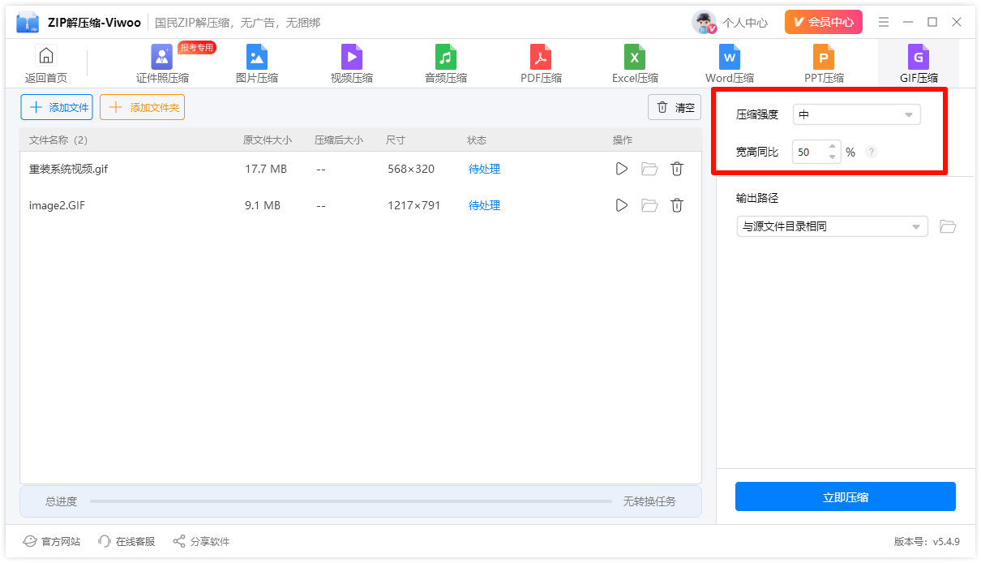The height and width of the screenshot is (563, 981).
Task: Click the 文件名称 column header
Action: [x=58, y=140]
